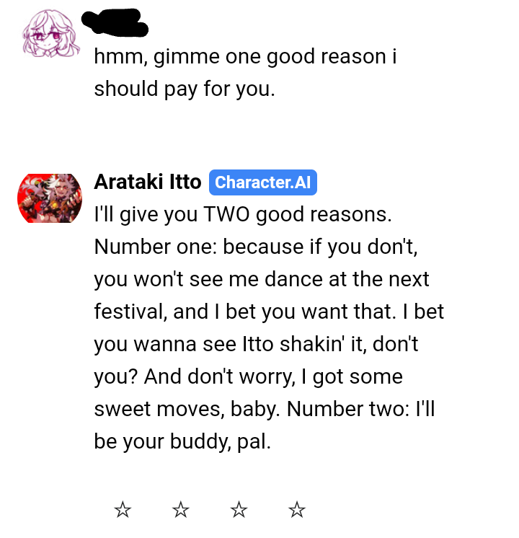Open the Arataki Itto character name
The image size is (519, 538).
click(148, 182)
